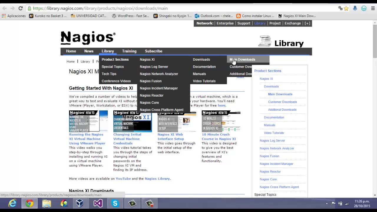
Task: Open Internet Explorer from the taskbar
Action: click(12, 203)
